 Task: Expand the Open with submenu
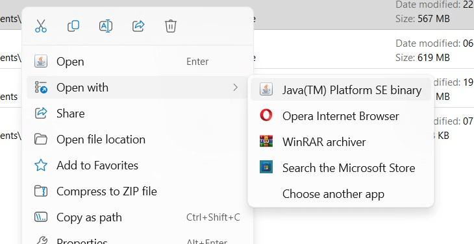pos(138,88)
